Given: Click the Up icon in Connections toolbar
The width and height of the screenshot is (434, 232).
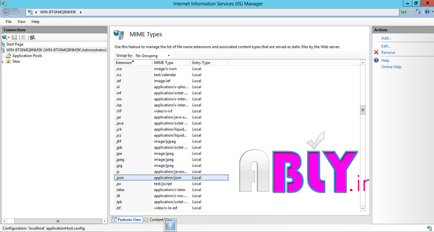Looking at the screenshot, I should 24,37.
